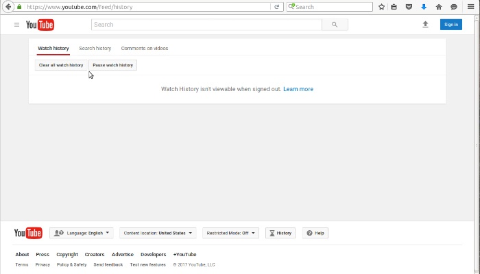Screen dimensions: 480x274
Task: Open the Learn more link
Action: tap(298, 89)
